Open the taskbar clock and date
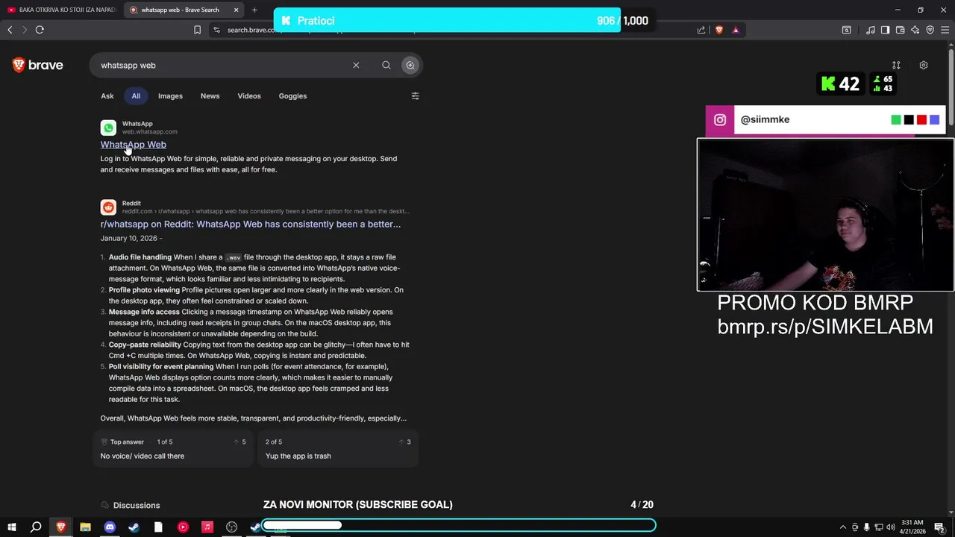Screen dimensions: 955x537 point(912,527)
